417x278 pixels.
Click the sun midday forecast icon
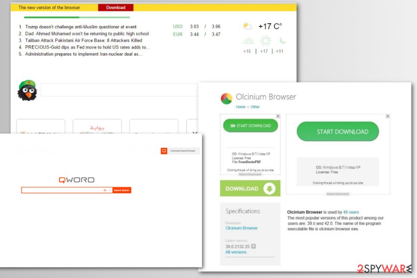click(265, 41)
